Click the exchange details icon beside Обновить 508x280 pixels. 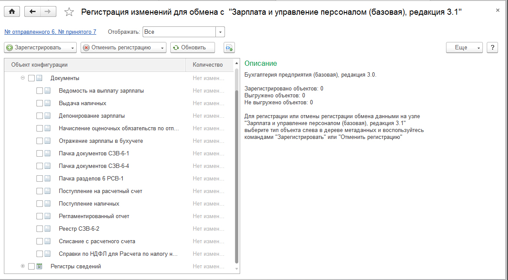tap(229, 48)
